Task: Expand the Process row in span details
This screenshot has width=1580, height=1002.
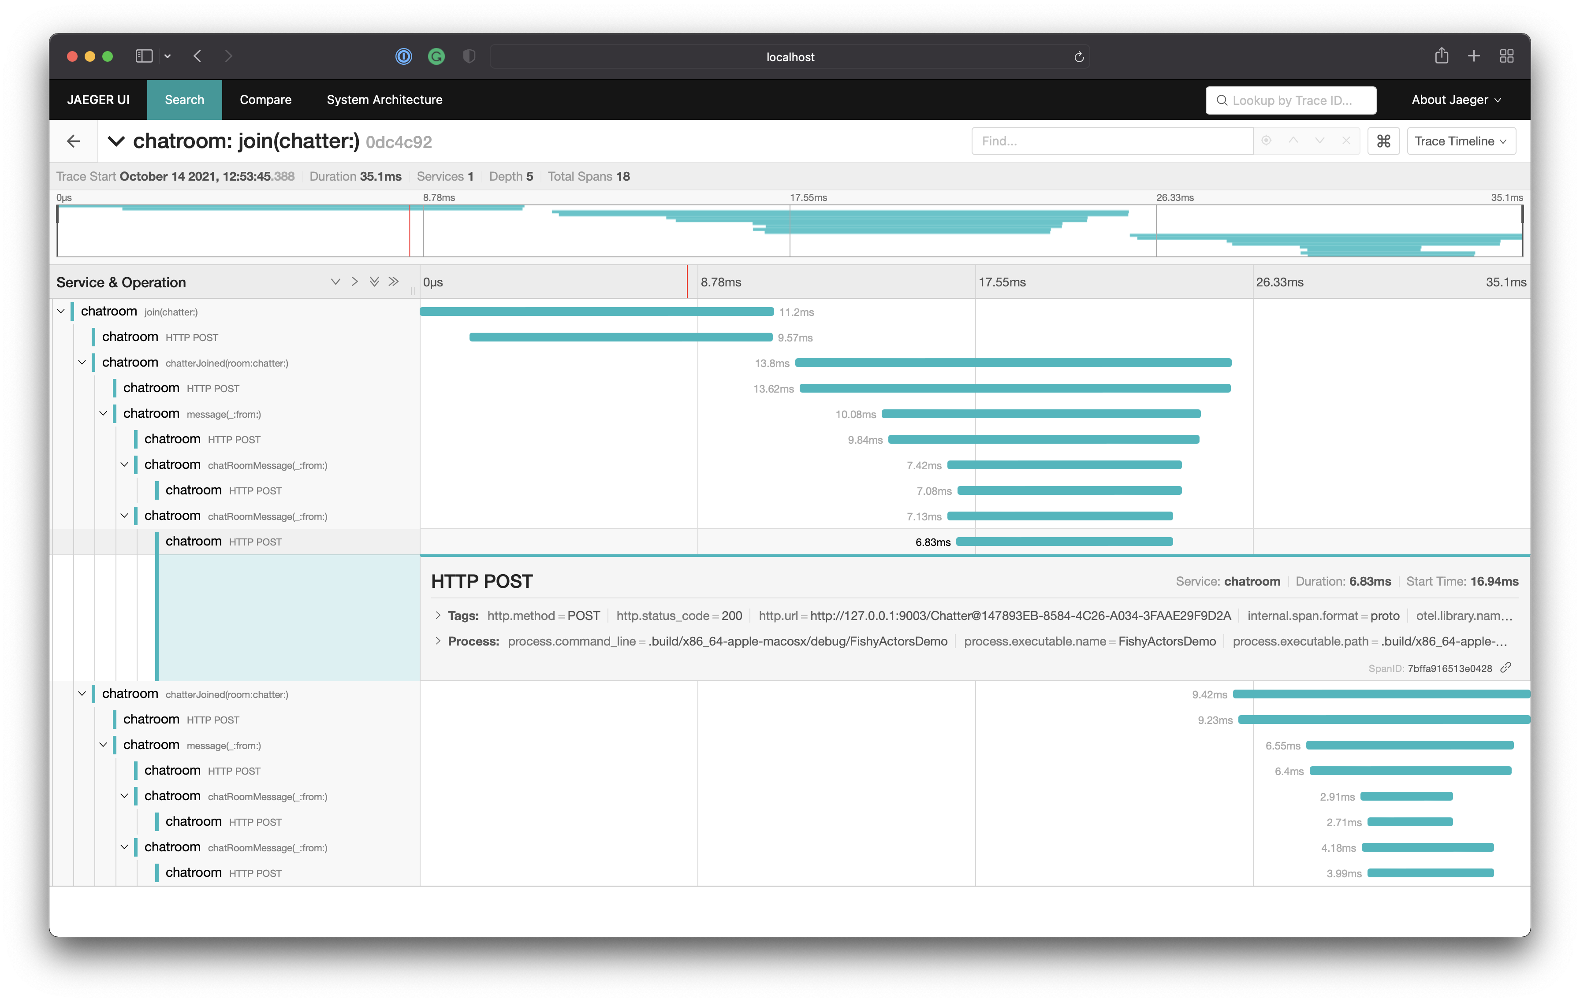Action: (x=438, y=641)
